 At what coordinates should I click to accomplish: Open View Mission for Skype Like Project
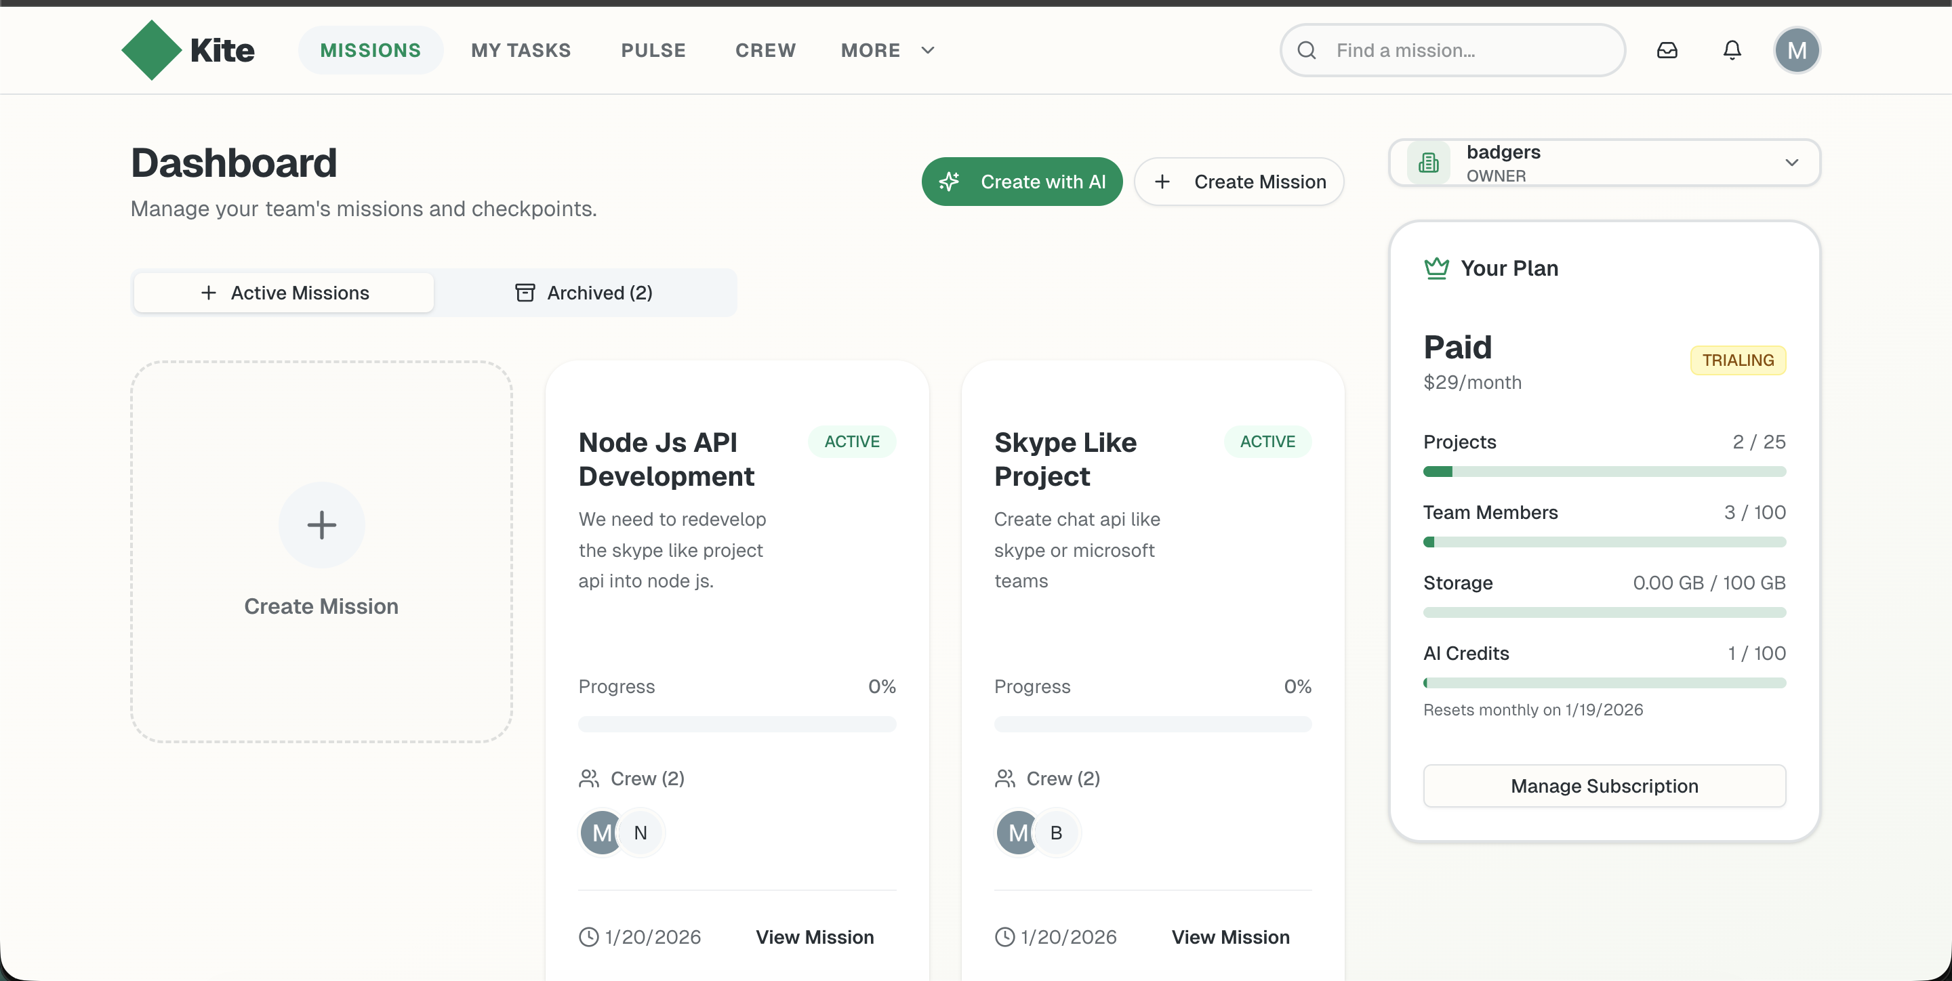1230,936
